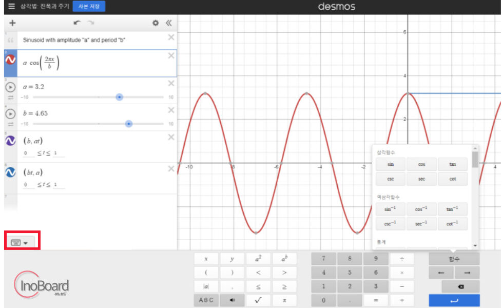Click the slider a handle at 3.2
502x308 pixels.
coord(120,97)
